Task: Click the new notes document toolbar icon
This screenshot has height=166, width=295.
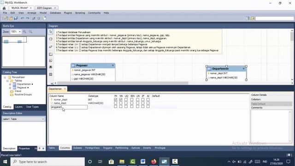Action: pyautogui.click(x=45, y=18)
